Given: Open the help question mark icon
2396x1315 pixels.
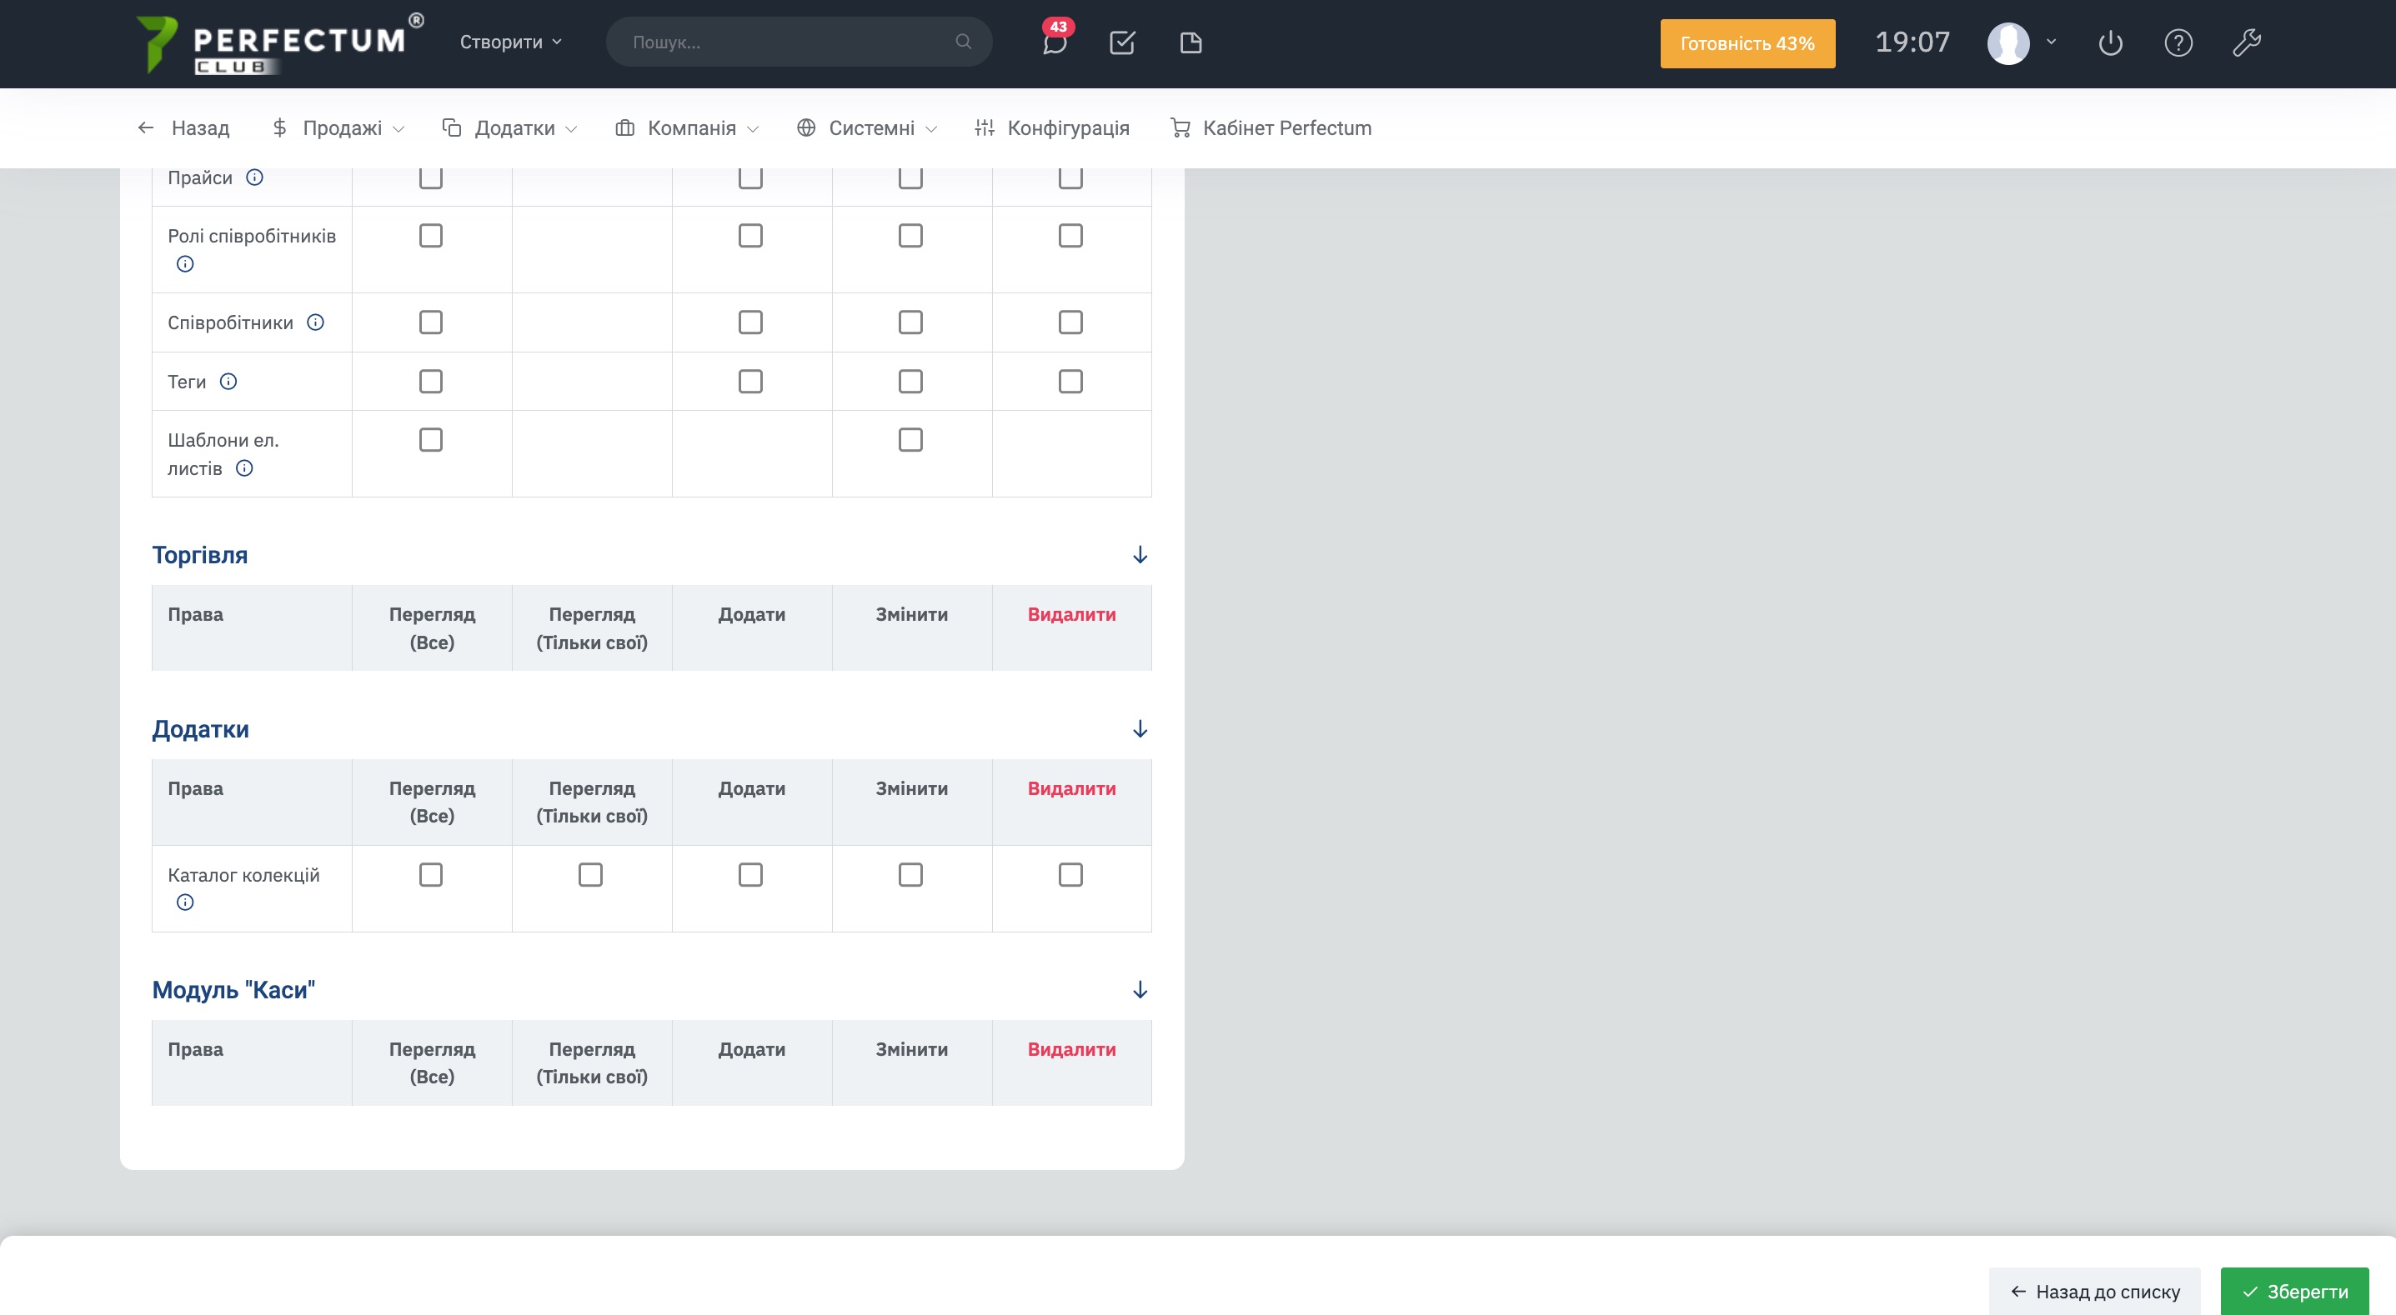Looking at the screenshot, I should pos(2178,42).
